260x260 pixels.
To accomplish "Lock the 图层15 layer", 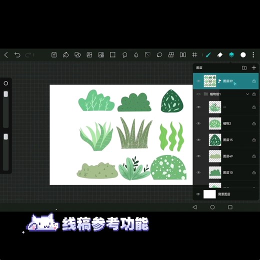I will click(x=254, y=139).
